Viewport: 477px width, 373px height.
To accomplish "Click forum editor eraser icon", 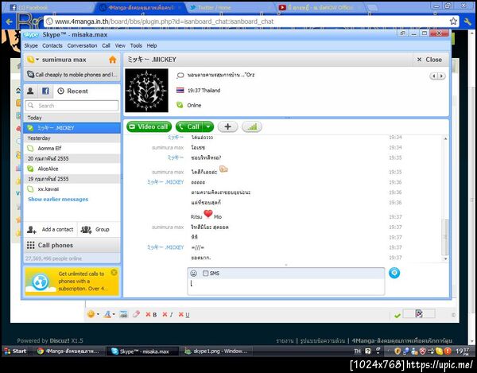I will point(136,314).
